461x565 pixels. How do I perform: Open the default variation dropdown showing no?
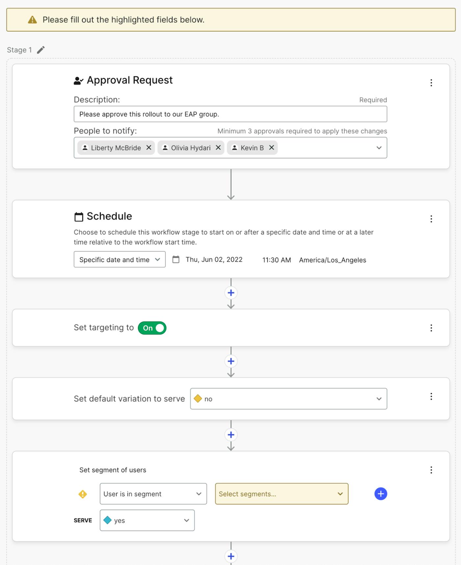[288, 399]
